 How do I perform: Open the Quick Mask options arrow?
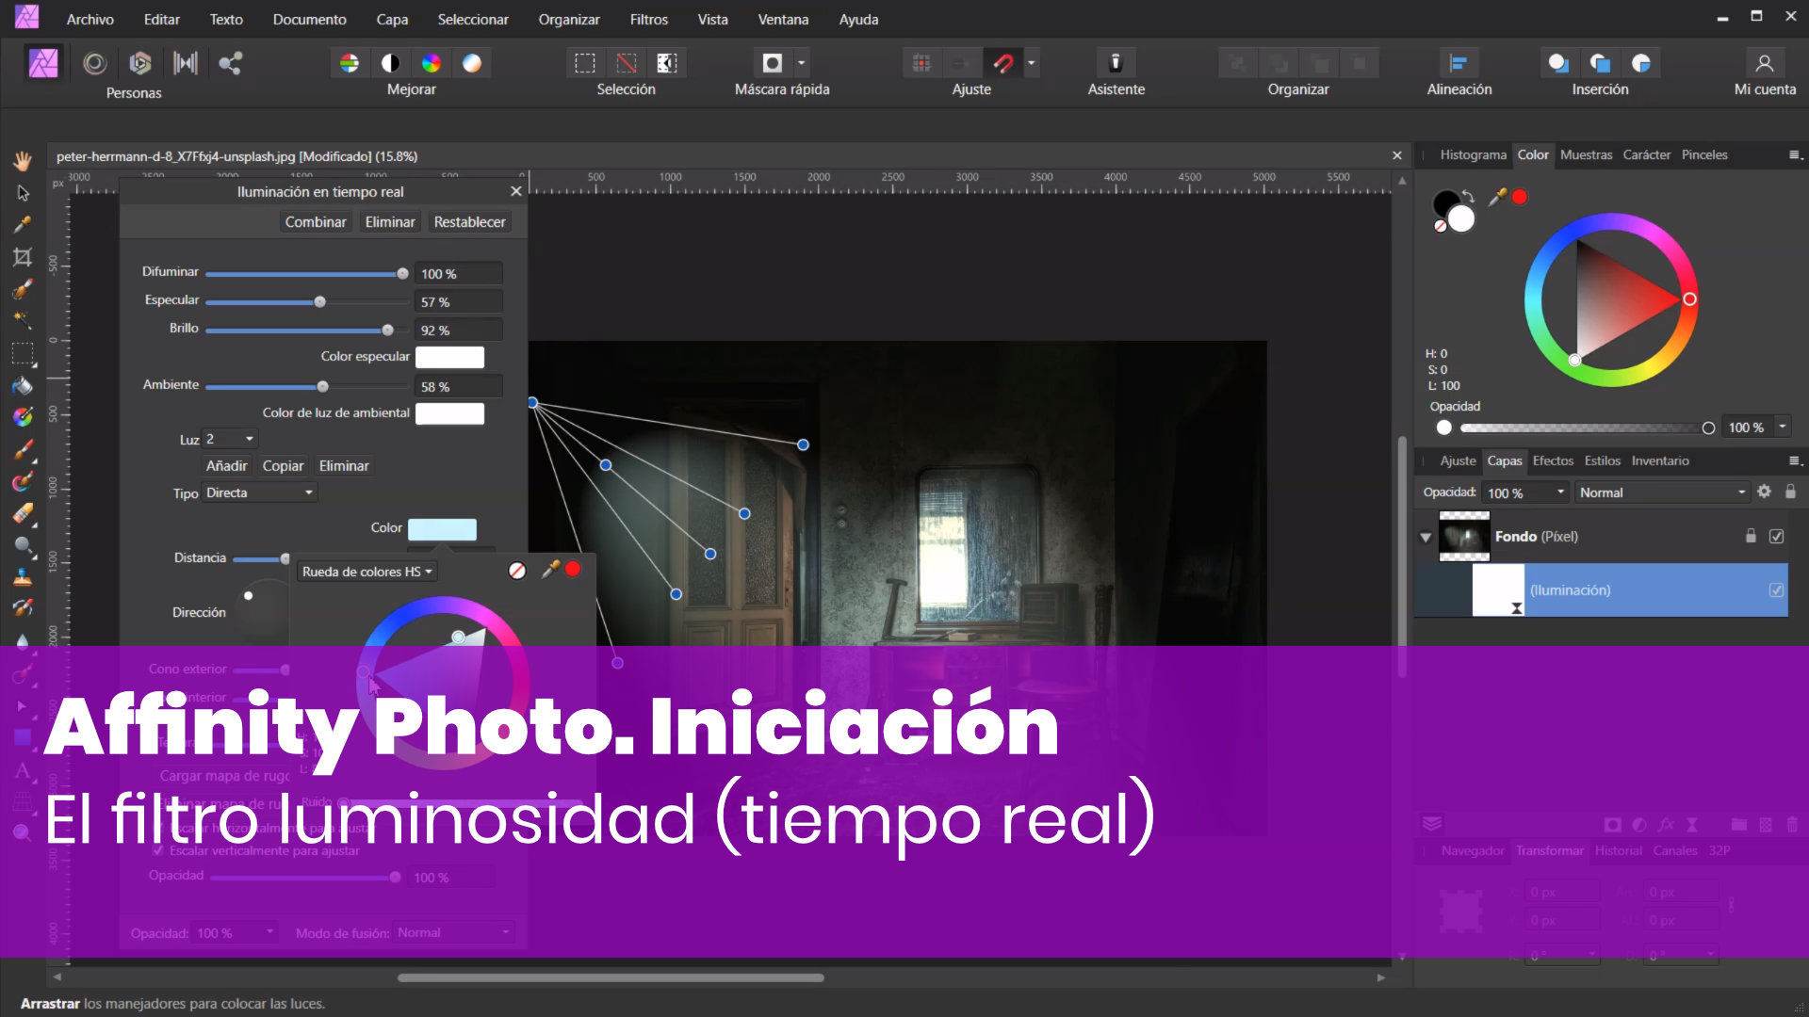pyautogui.click(x=801, y=63)
